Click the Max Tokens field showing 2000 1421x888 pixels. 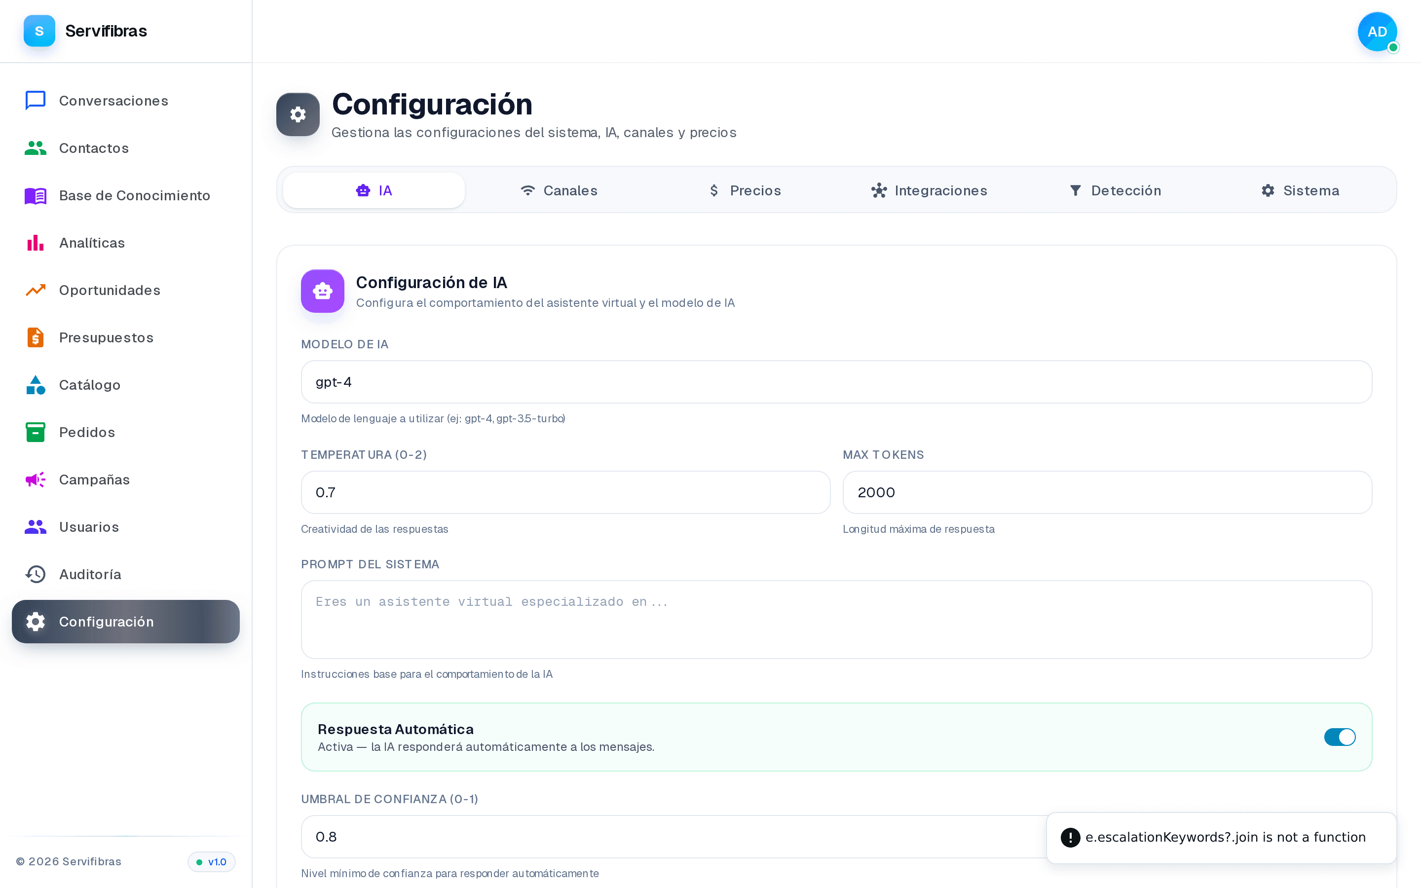pyautogui.click(x=1107, y=492)
